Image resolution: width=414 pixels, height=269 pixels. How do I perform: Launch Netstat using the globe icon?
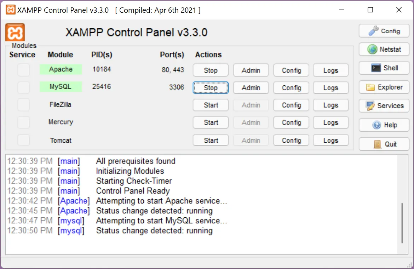pos(372,50)
